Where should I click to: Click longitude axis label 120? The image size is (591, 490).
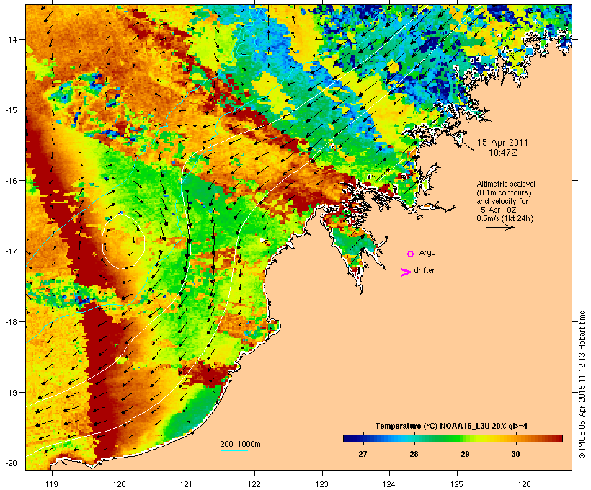[120, 484]
